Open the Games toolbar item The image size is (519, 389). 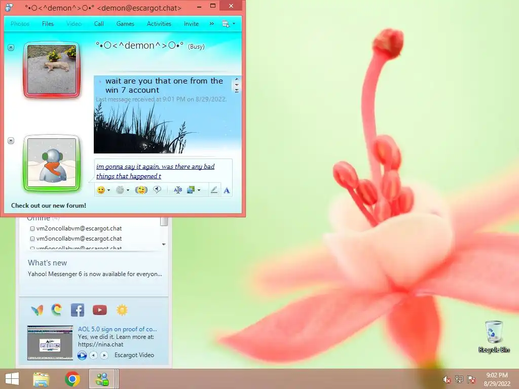click(x=125, y=24)
